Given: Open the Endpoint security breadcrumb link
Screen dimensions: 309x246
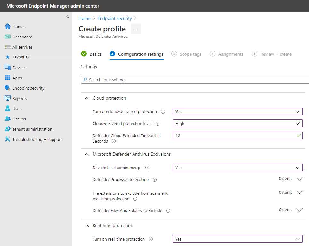Looking at the screenshot, I should [x=115, y=18].
